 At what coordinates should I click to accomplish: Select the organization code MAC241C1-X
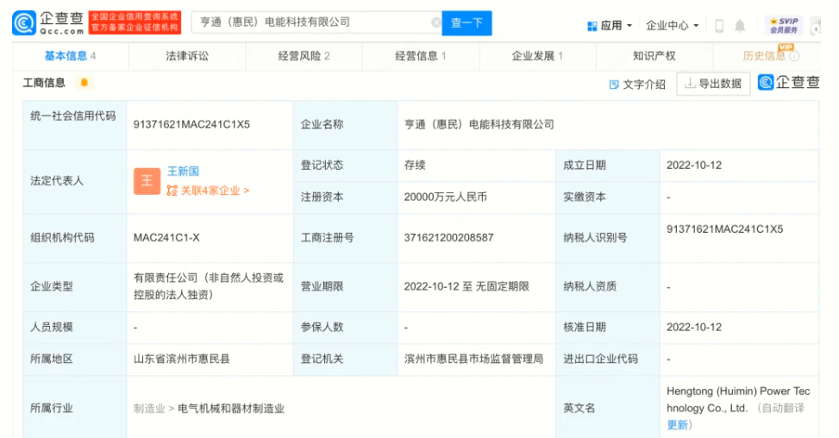[166, 238]
